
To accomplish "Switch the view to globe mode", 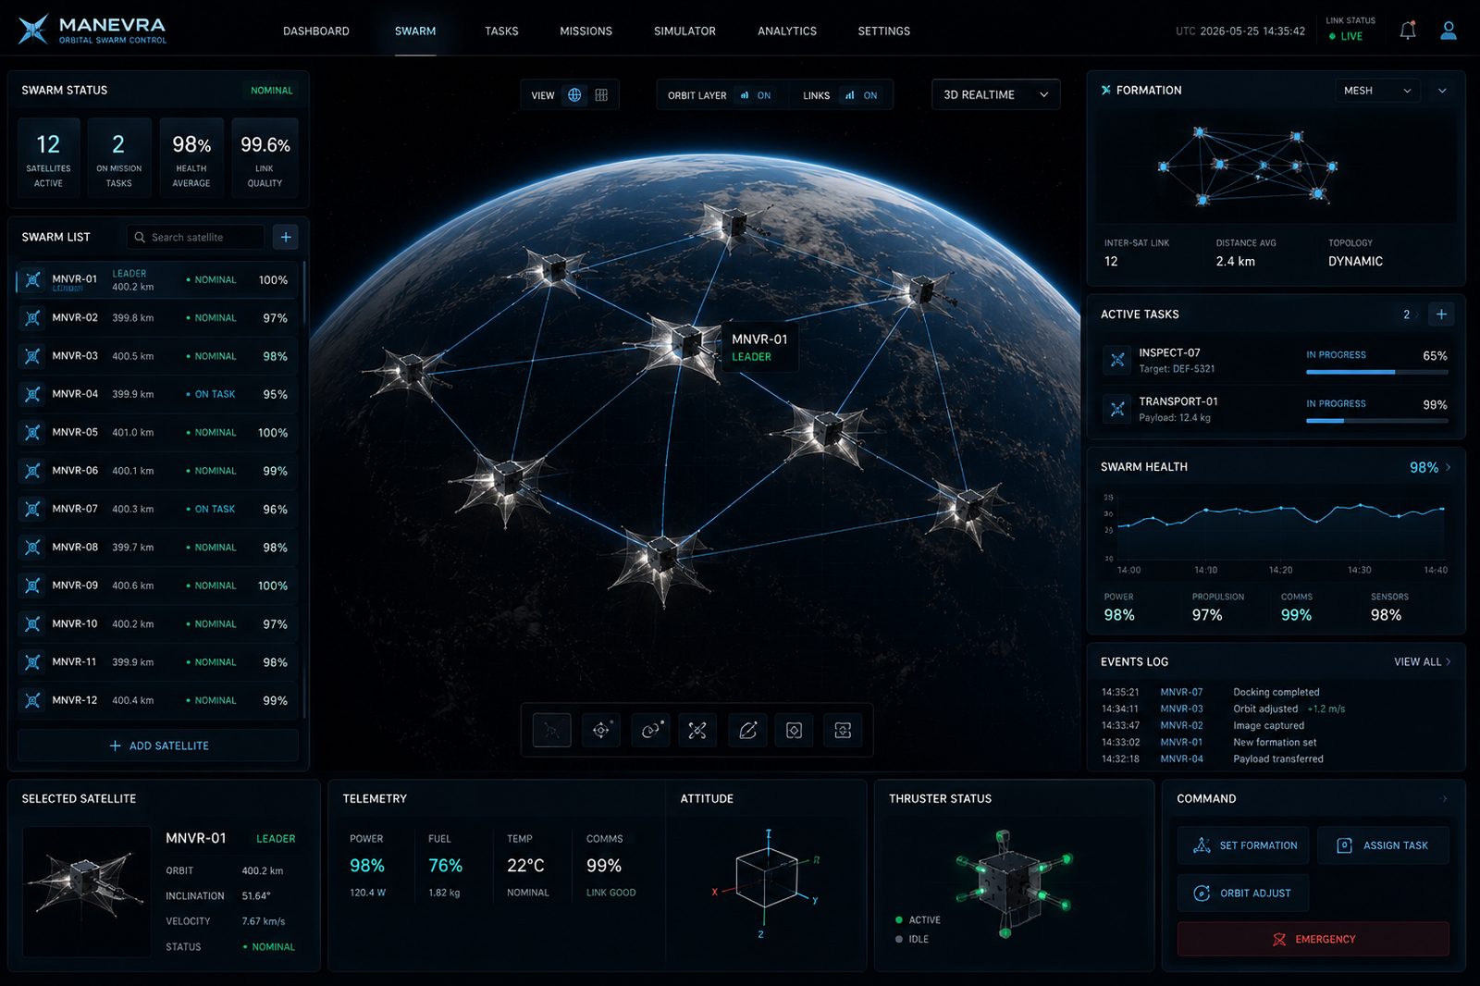I will coord(574,95).
